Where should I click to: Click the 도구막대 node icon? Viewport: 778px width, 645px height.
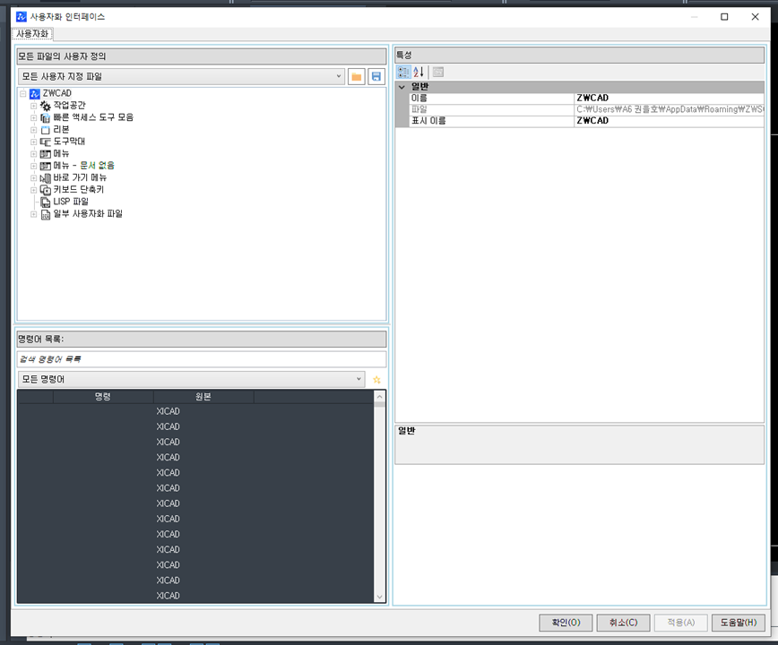point(46,142)
